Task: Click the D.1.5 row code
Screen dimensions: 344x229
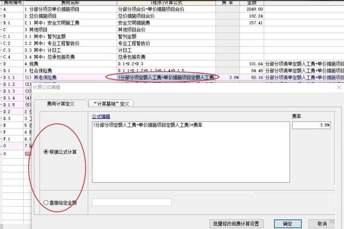Action: coord(9,105)
